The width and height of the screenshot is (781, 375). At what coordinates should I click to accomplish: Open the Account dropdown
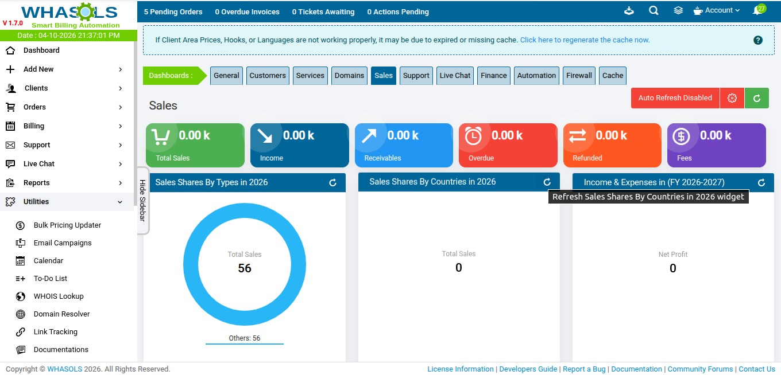tap(717, 11)
